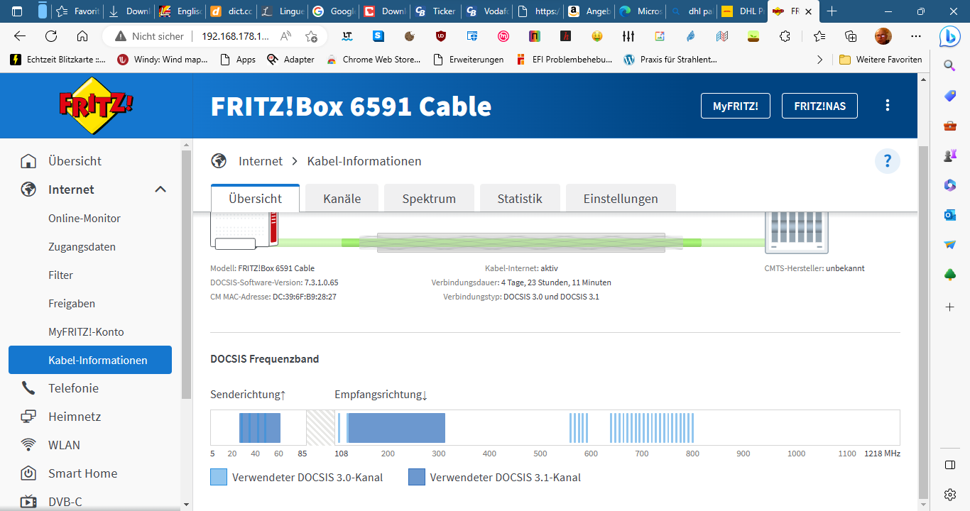Click the globe icon beside the Internet breadcrumb

[x=219, y=161]
